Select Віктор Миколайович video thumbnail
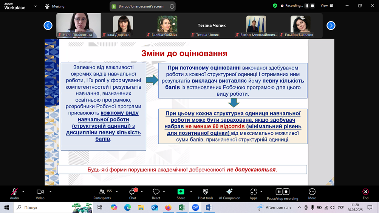The width and height of the screenshot is (379, 213). pos(256,25)
